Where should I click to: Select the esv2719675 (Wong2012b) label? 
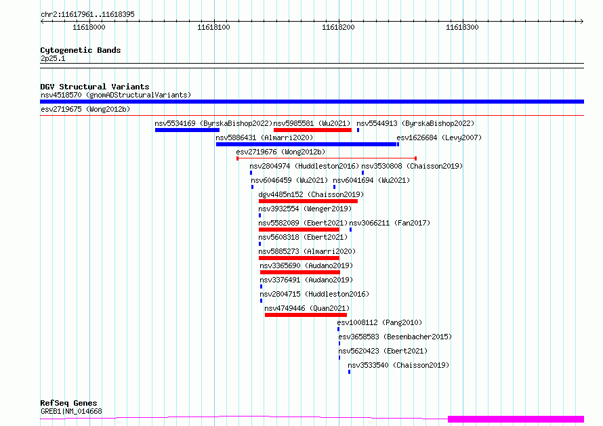pyautogui.click(x=85, y=109)
